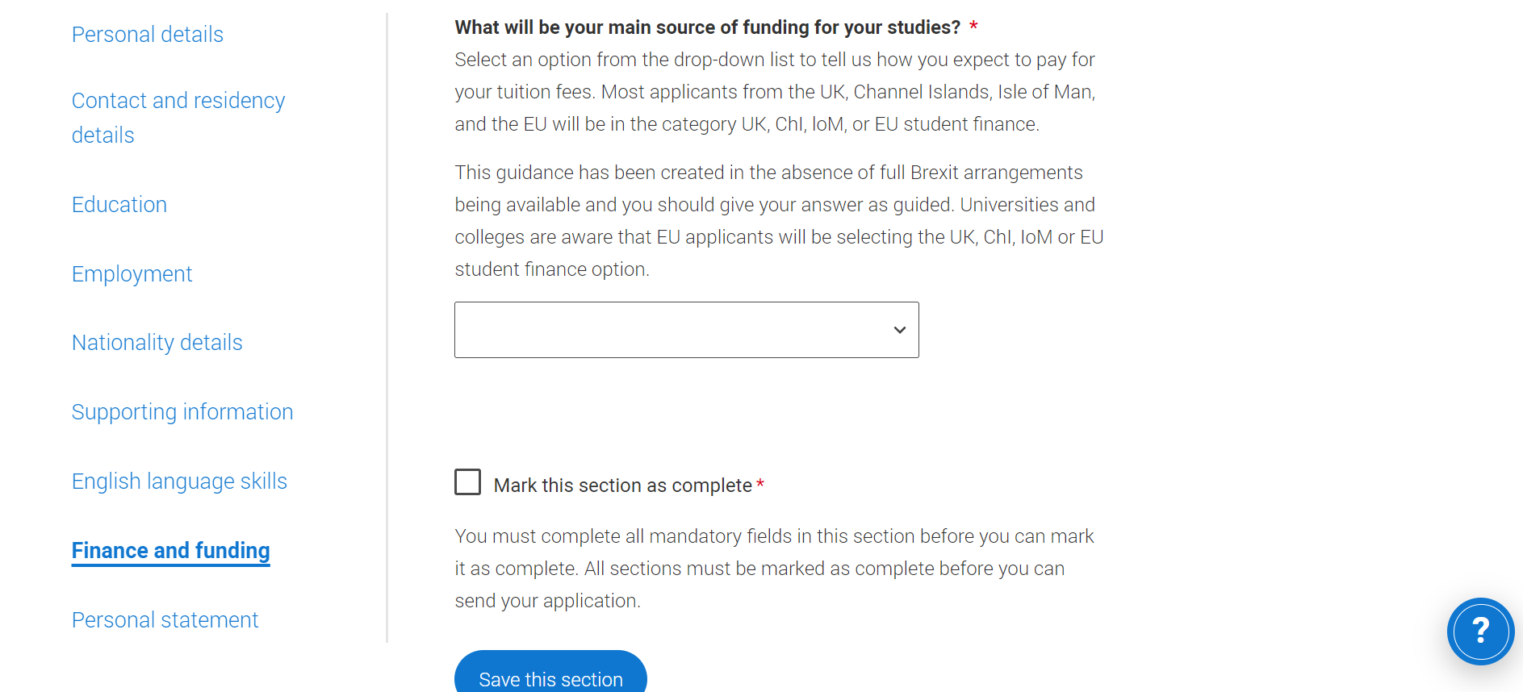Select the Finance and funding section
The image size is (1523, 692).
[170, 551]
